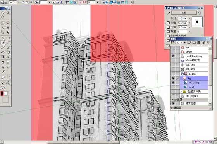Open layer opacity 100% arrow
The image size is (217, 144).
tap(185, 42)
